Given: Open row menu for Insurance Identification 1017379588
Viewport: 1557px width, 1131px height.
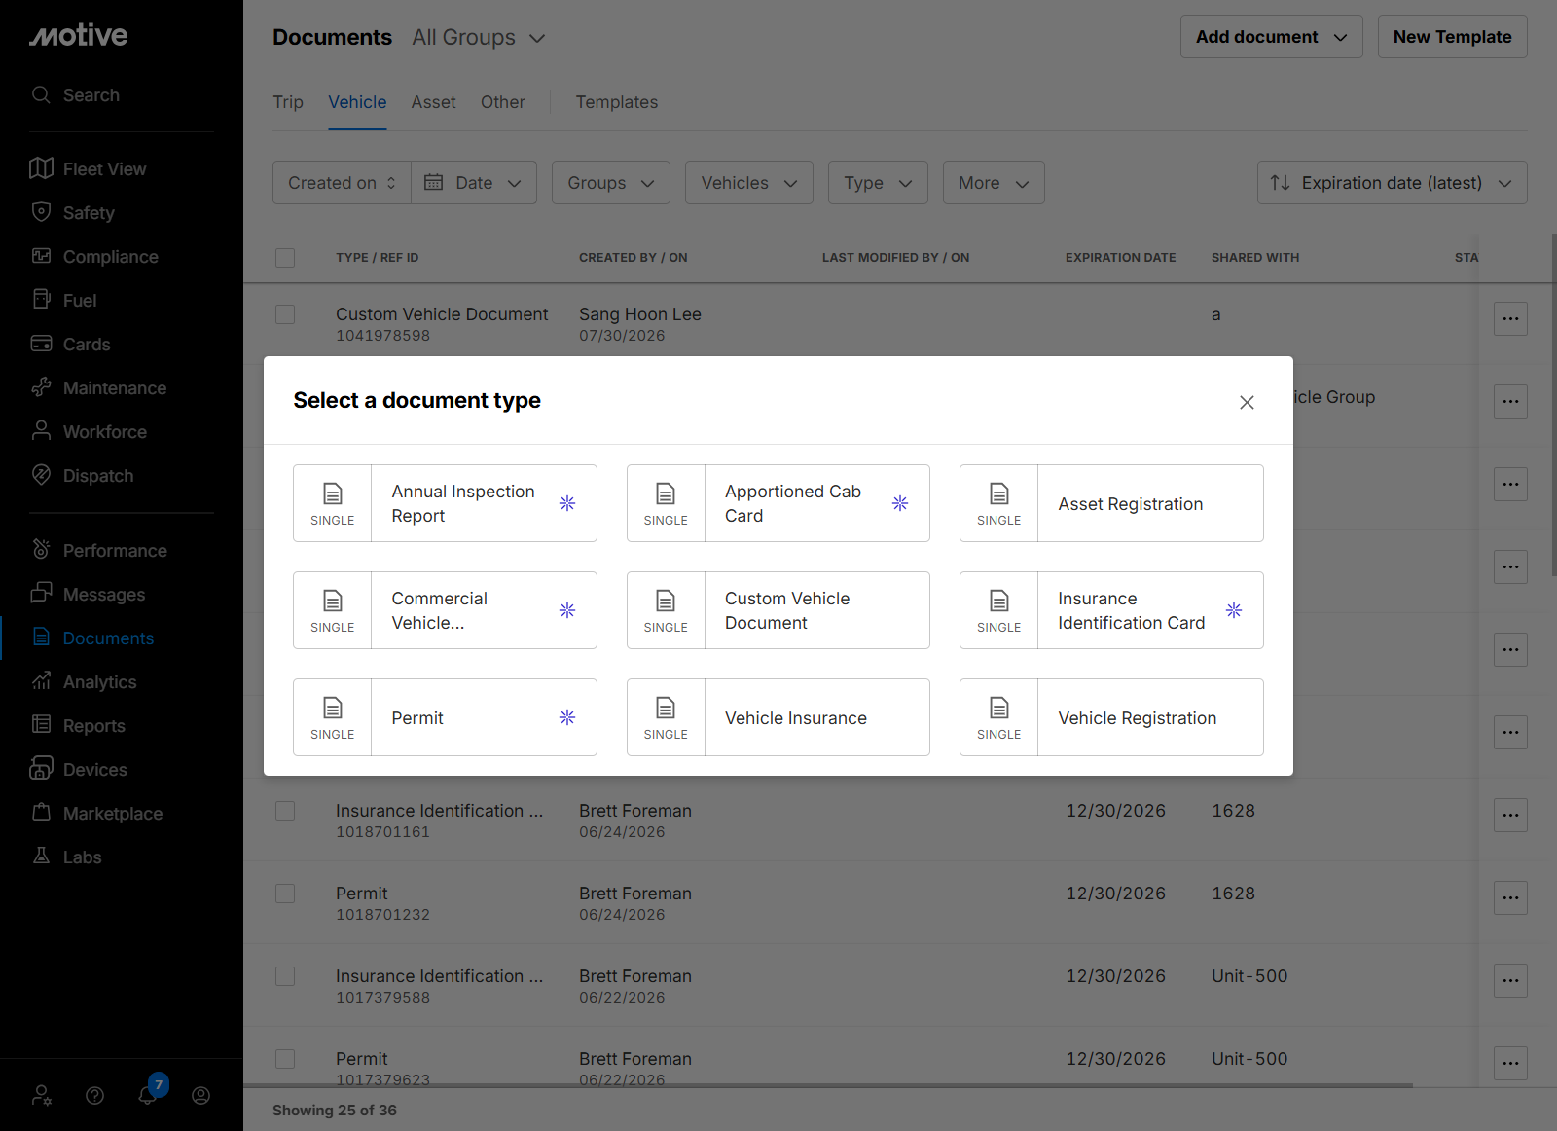Looking at the screenshot, I should [1510, 980].
